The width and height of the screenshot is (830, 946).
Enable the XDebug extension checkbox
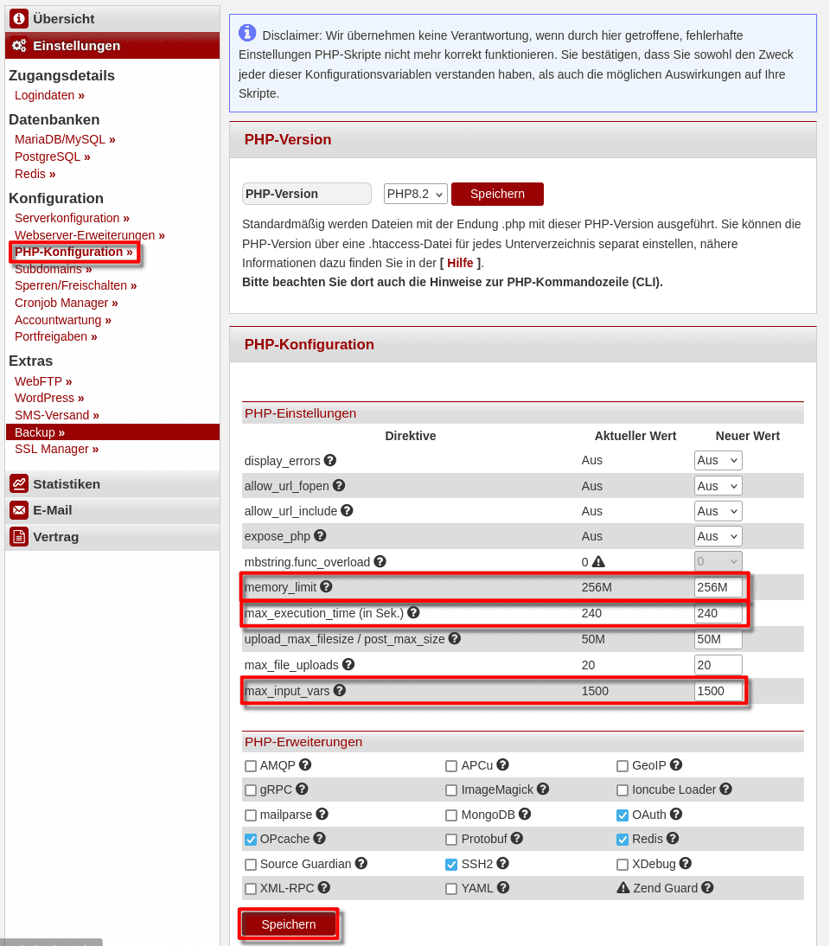click(622, 864)
